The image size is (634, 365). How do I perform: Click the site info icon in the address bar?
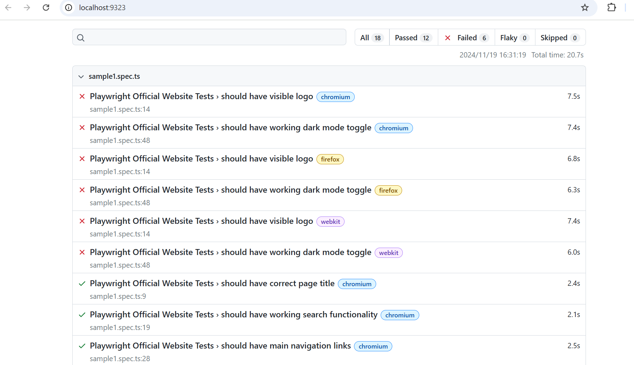68,7
